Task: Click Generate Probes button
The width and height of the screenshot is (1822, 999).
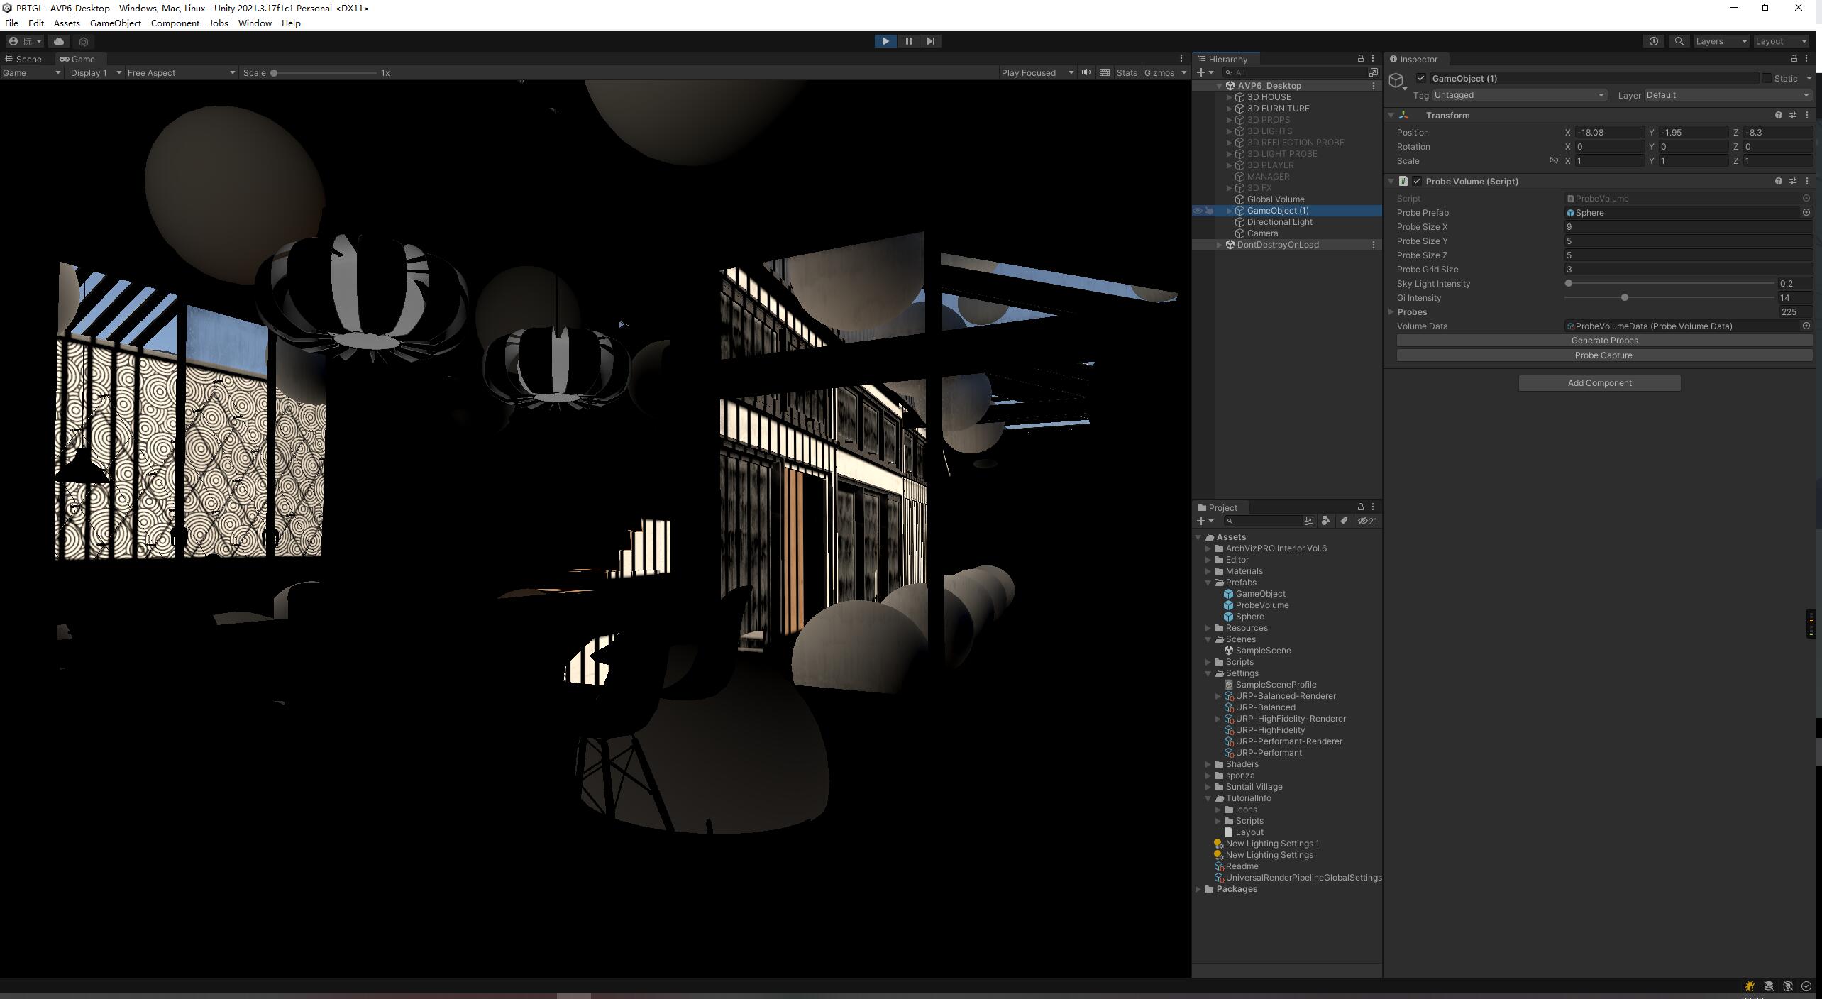Action: [x=1604, y=341]
